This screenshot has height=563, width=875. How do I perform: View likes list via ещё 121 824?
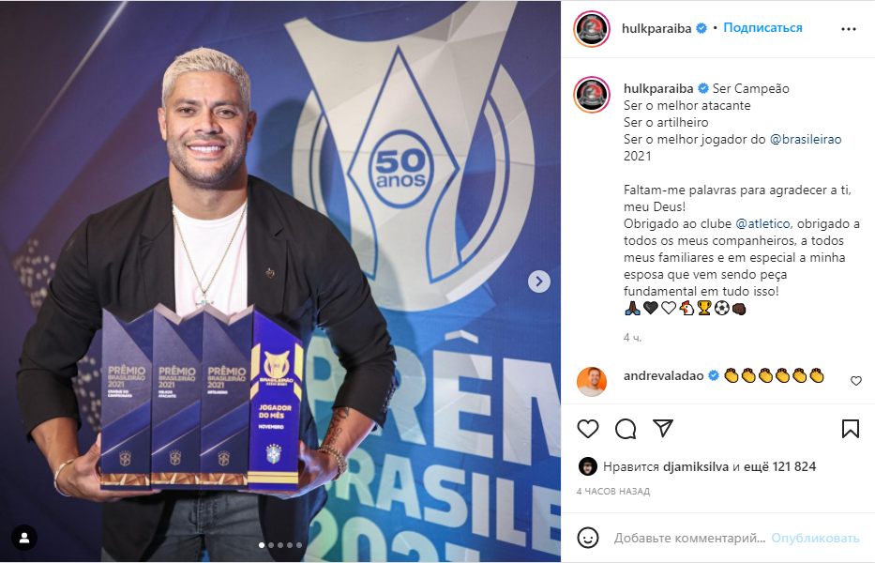779,466
